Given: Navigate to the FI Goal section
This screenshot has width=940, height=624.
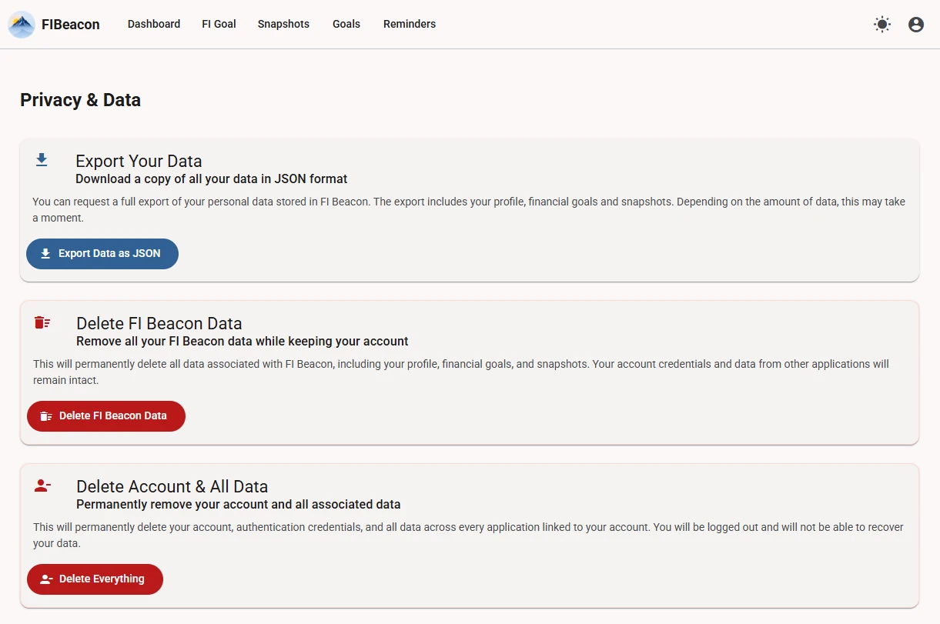Looking at the screenshot, I should click(x=219, y=24).
